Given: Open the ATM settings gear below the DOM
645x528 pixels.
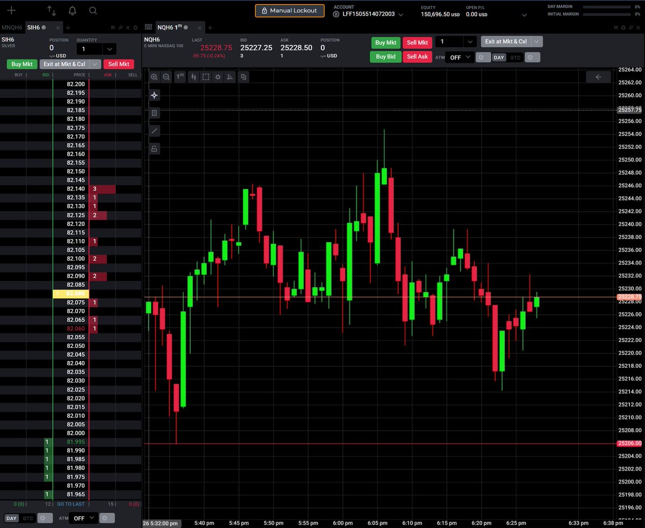Looking at the screenshot, I should click(x=107, y=518).
